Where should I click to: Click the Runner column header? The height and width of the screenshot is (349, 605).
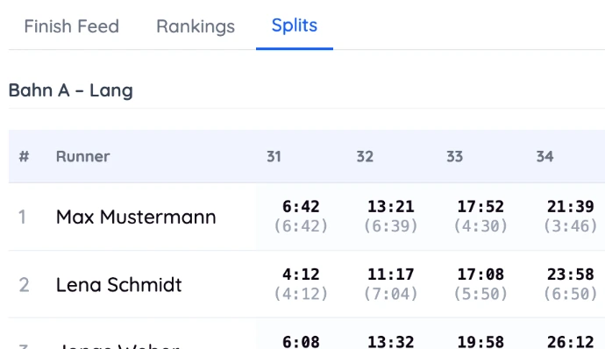tap(83, 156)
